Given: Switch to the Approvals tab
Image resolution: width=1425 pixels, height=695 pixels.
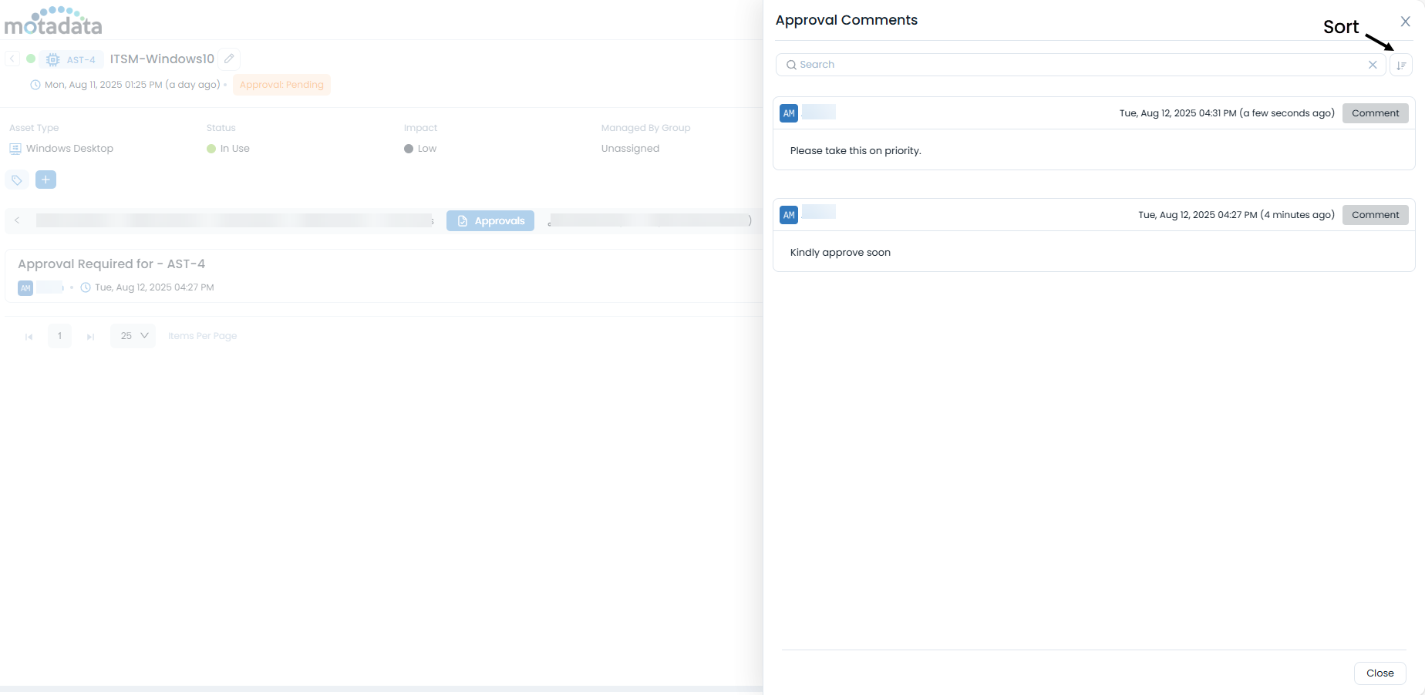Looking at the screenshot, I should point(490,220).
